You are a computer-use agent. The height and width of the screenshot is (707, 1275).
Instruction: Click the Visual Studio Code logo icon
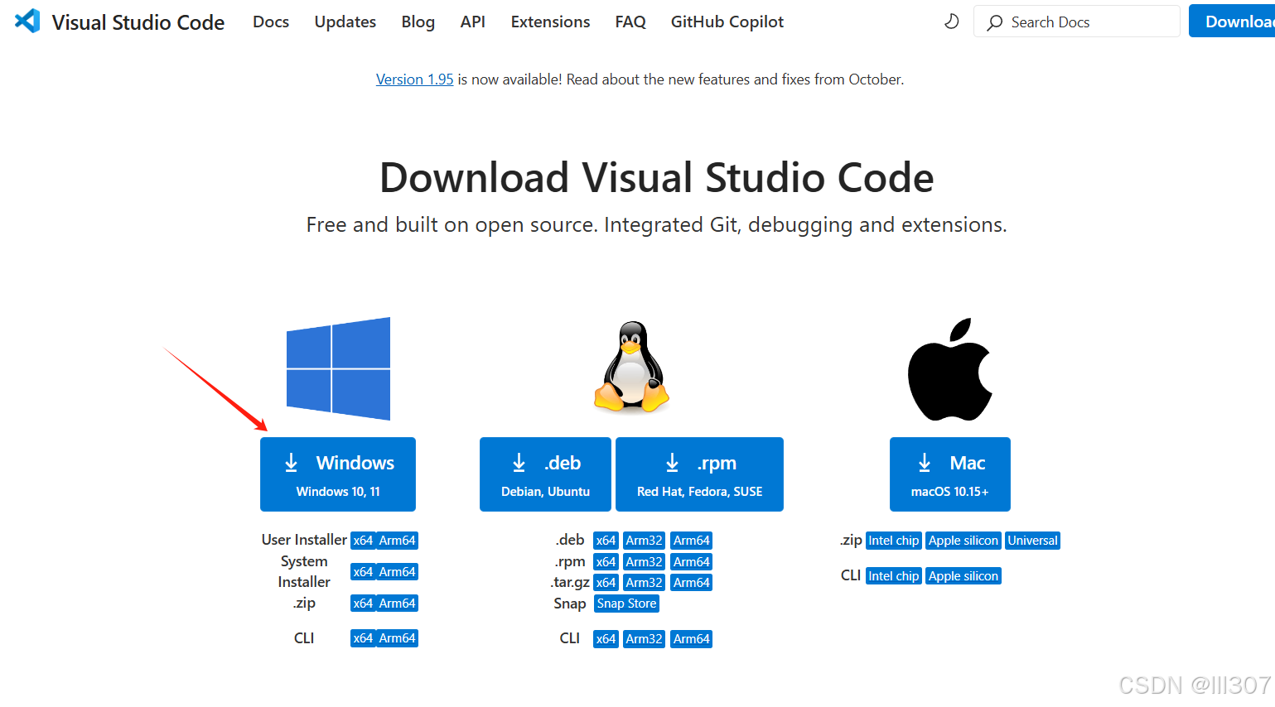(x=27, y=21)
